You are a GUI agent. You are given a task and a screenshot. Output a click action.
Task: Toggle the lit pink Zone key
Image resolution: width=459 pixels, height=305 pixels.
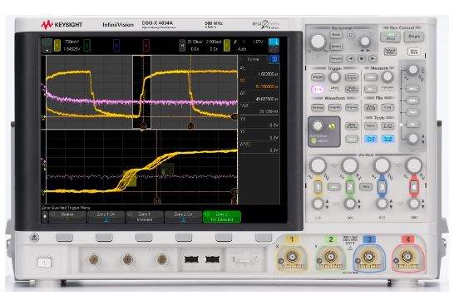[318, 89]
